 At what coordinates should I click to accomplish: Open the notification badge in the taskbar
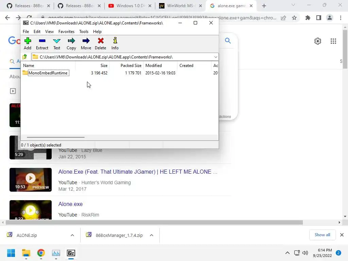click(338, 253)
